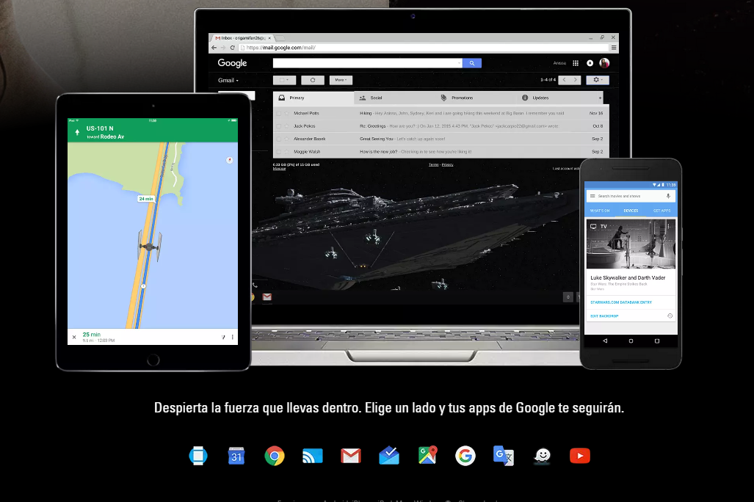Viewport: 754px width, 502px height.
Task: Go back in the laptop browser
Action: click(x=214, y=48)
